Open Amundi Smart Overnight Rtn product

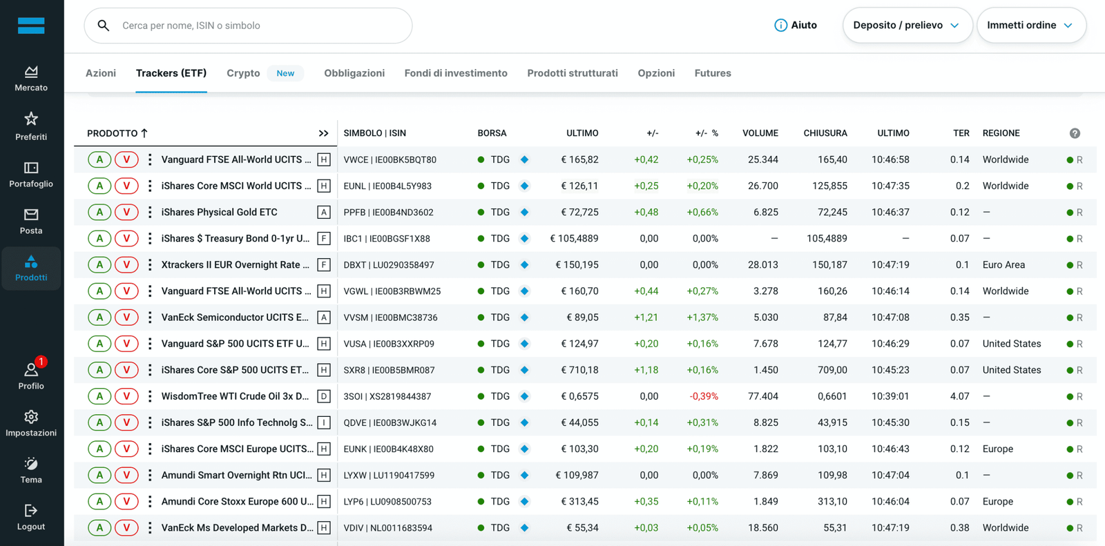[x=236, y=476]
